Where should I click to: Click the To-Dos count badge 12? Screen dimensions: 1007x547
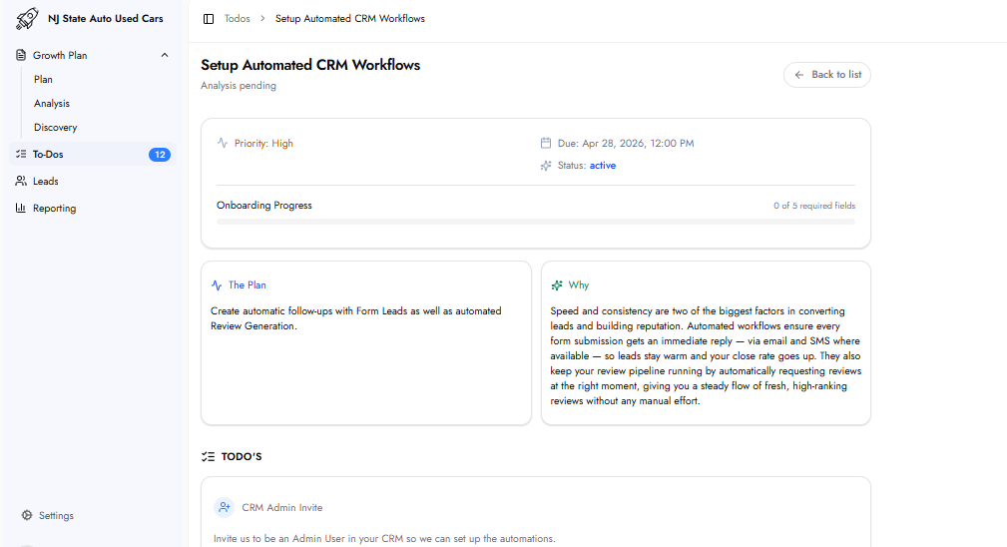[x=160, y=155]
